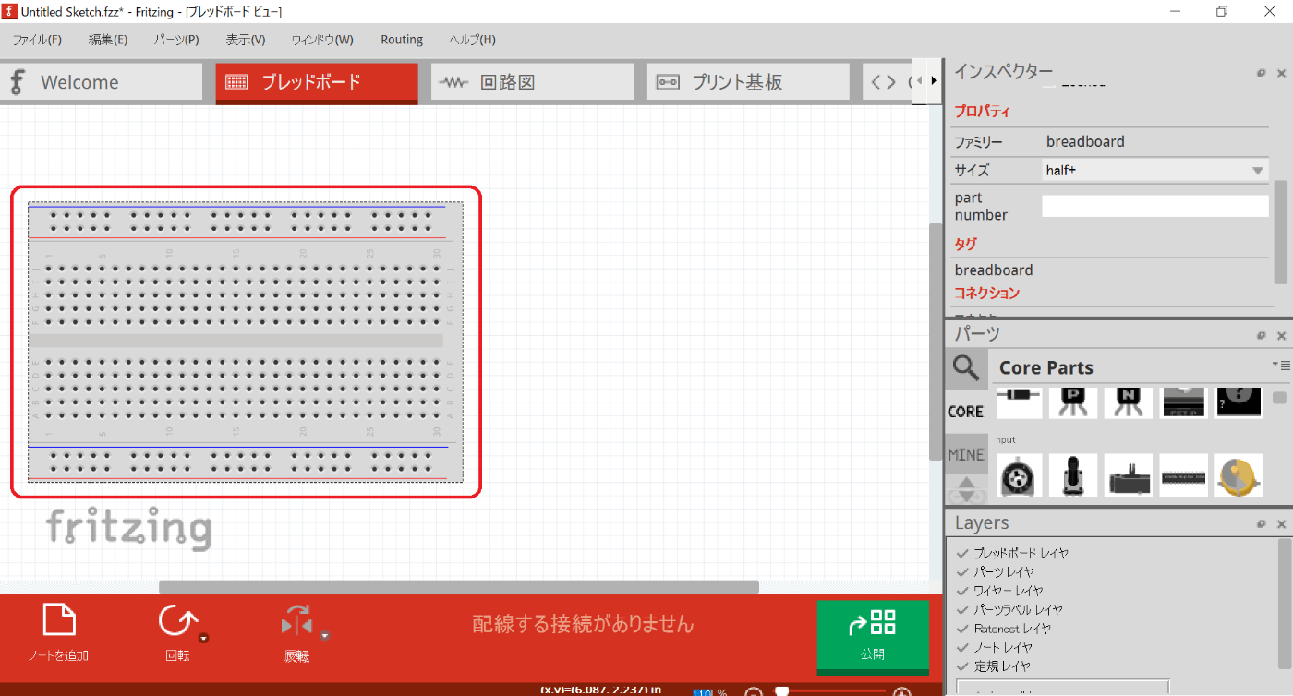Click the zoom slider handle
Screen dimensions: 1293x696
(x=782, y=691)
